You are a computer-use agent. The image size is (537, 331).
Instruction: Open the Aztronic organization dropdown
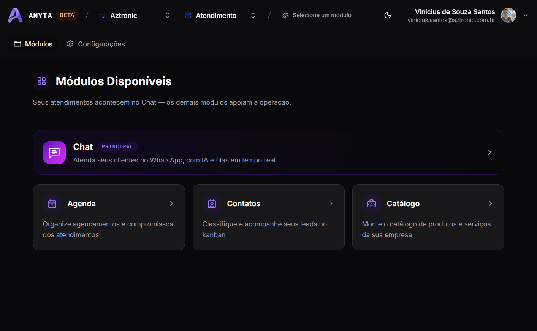(135, 15)
